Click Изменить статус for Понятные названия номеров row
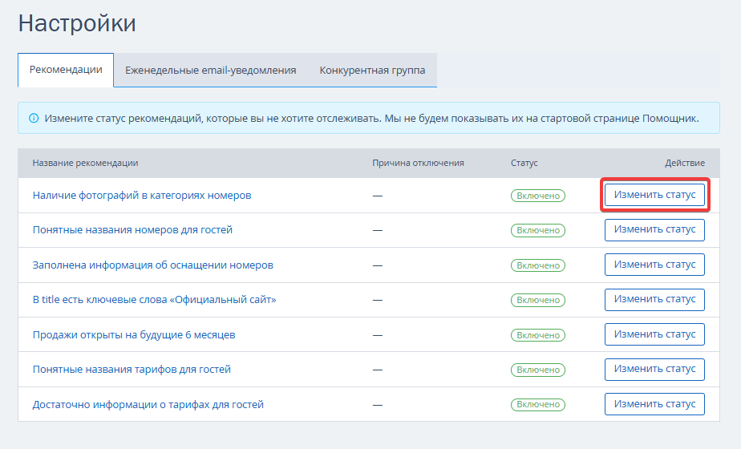741x449 pixels. 654,229
